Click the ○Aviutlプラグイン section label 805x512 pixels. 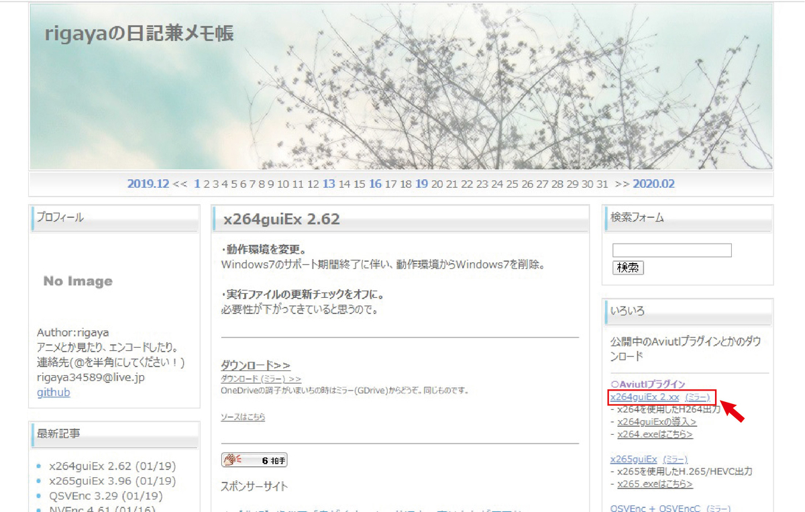pyautogui.click(x=648, y=385)
